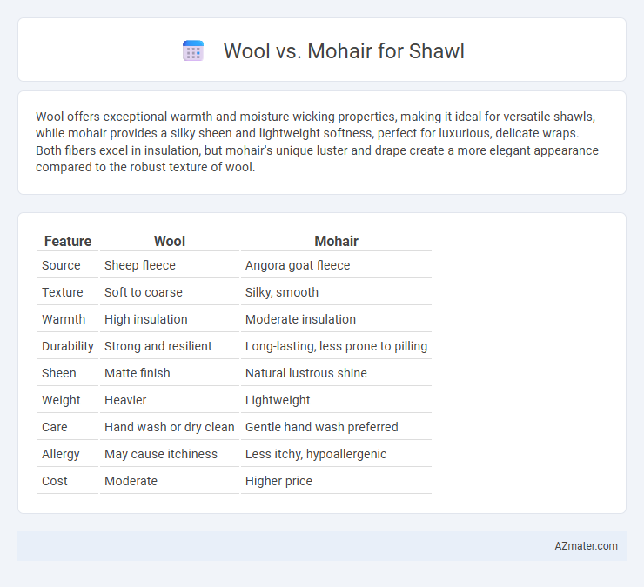Select the 'Feature' column header

(x=68, y=241)
